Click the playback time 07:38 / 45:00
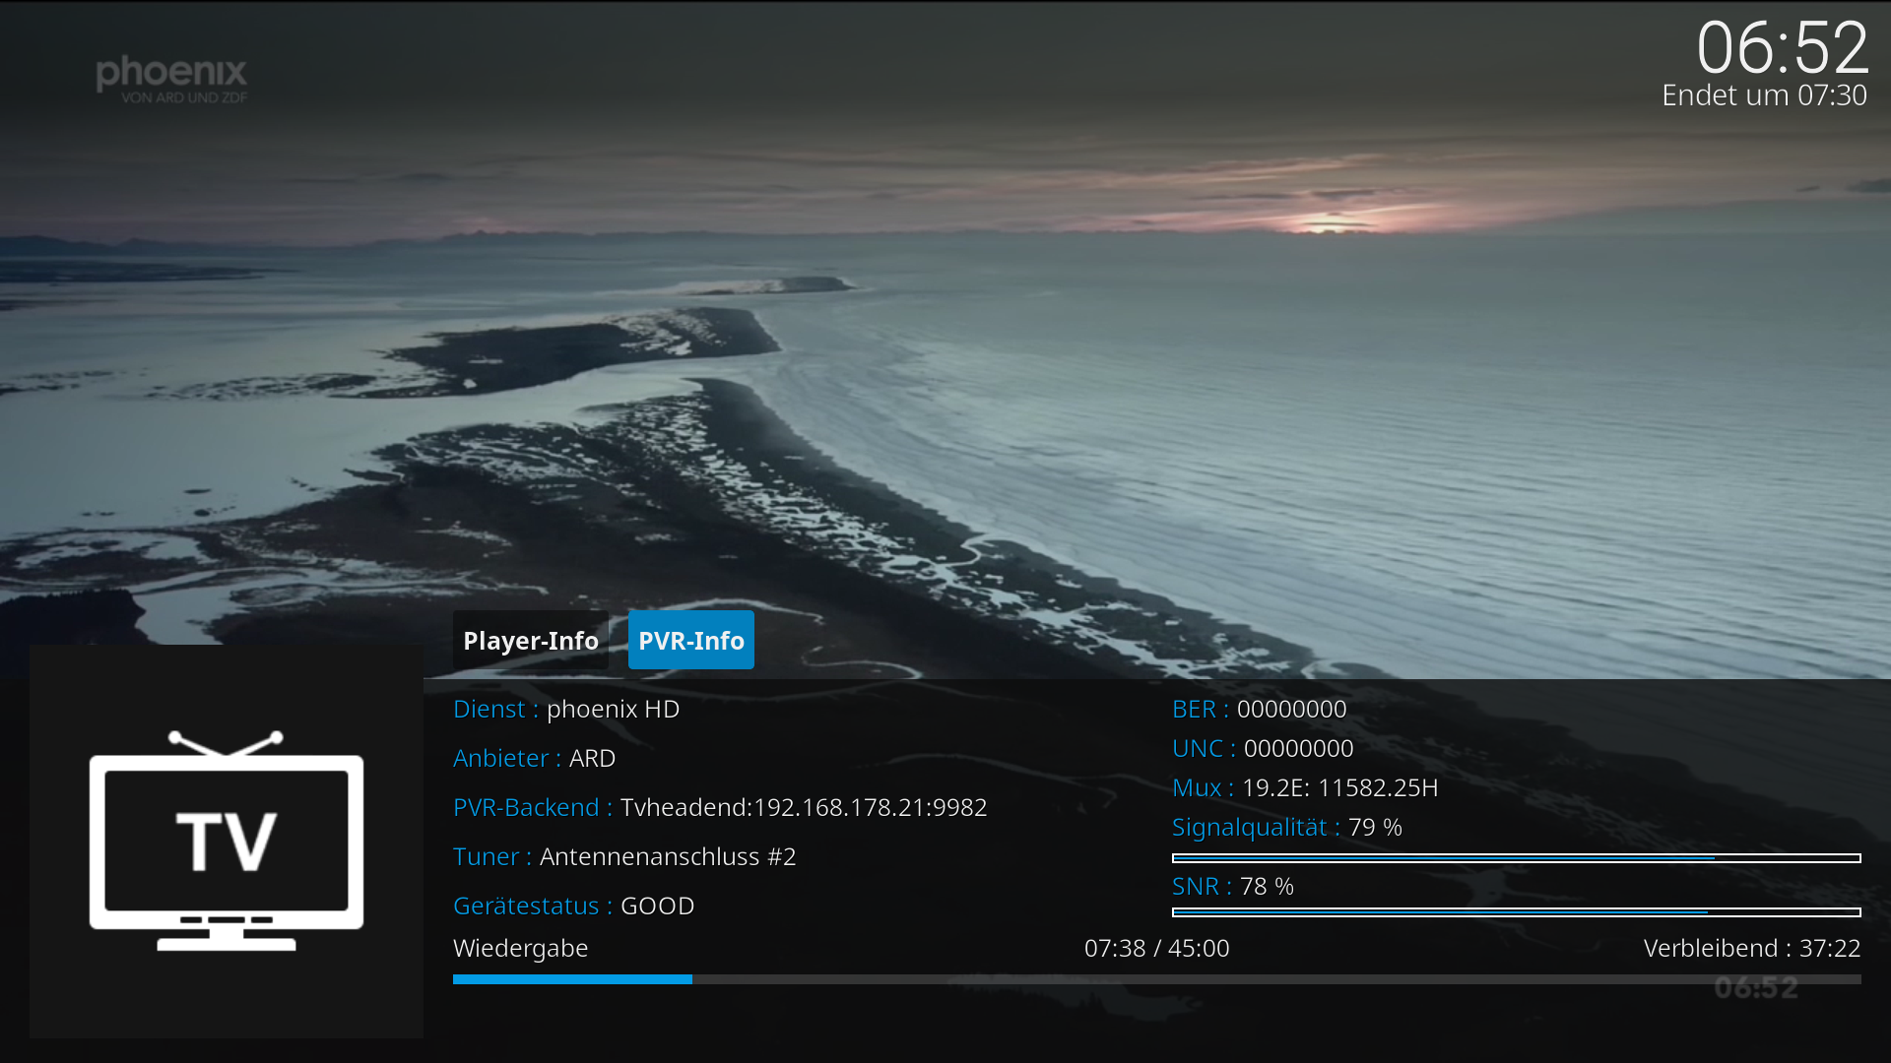 (x=1156, y=948)
